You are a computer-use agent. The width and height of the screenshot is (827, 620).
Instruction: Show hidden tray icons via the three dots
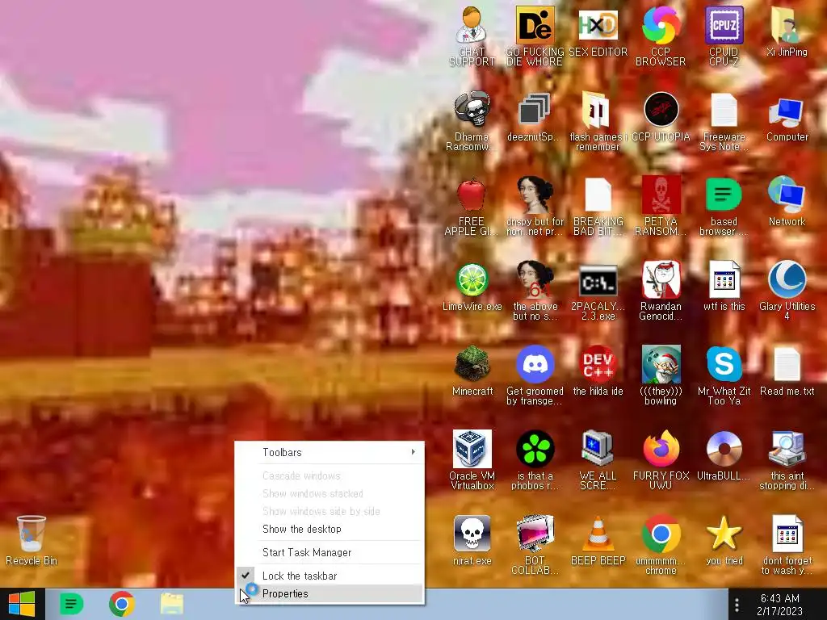(x=737, y=605)
